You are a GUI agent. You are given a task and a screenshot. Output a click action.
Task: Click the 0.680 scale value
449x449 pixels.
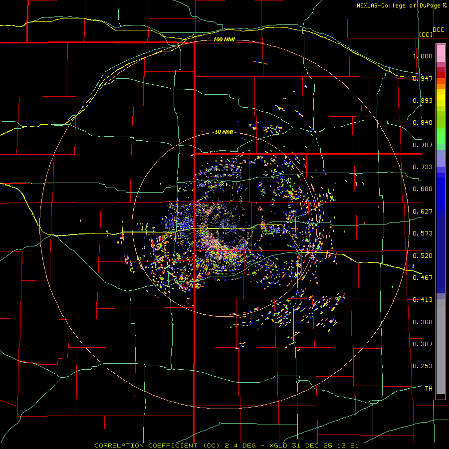[x=423, y=189]
